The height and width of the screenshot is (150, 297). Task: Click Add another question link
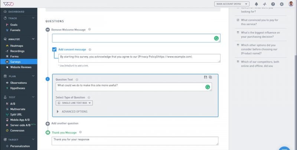[x=65, y=123]
